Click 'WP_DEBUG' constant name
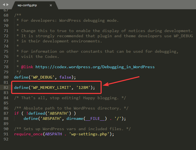This screenshot has height=150, width=196. (43, 77)
